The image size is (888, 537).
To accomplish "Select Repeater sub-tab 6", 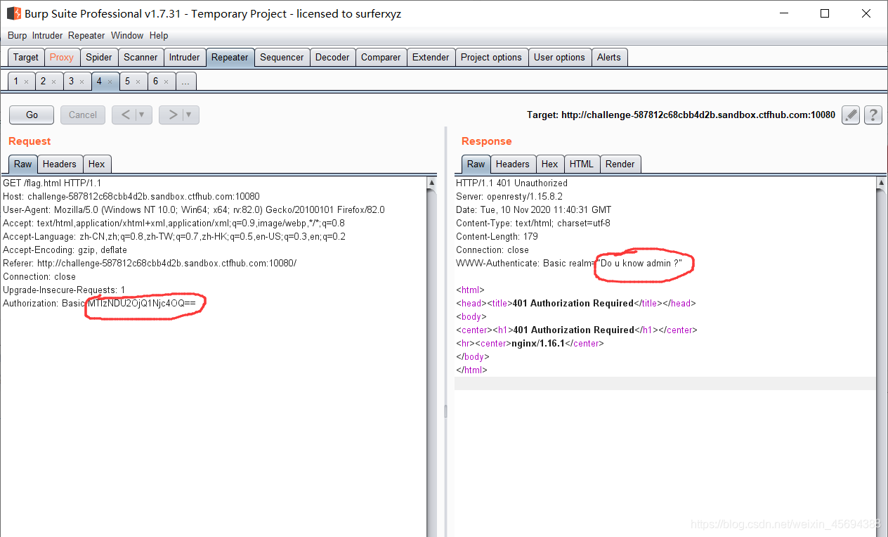I will click(x=155, y=82).
